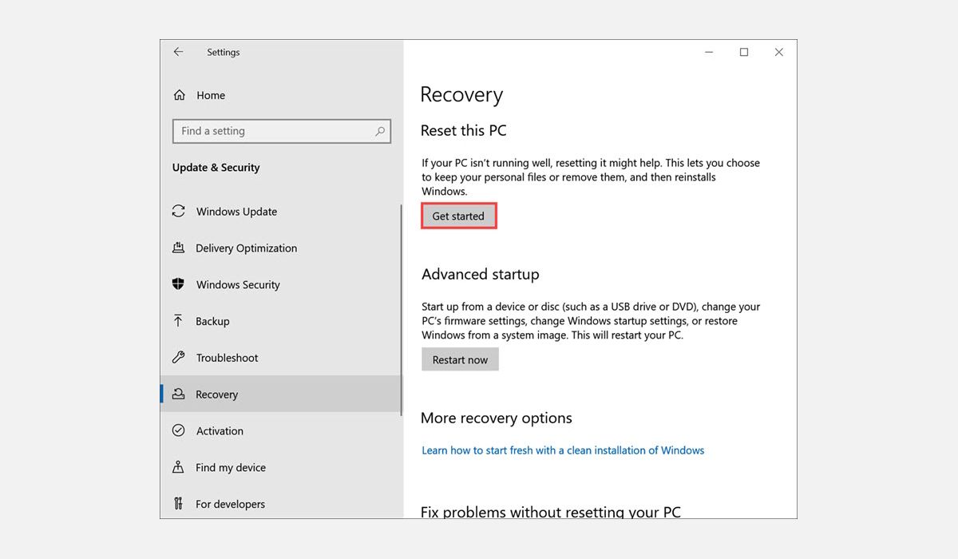
Task: Click the Recovery icon in the sidebar
Action: click(179, 394)
